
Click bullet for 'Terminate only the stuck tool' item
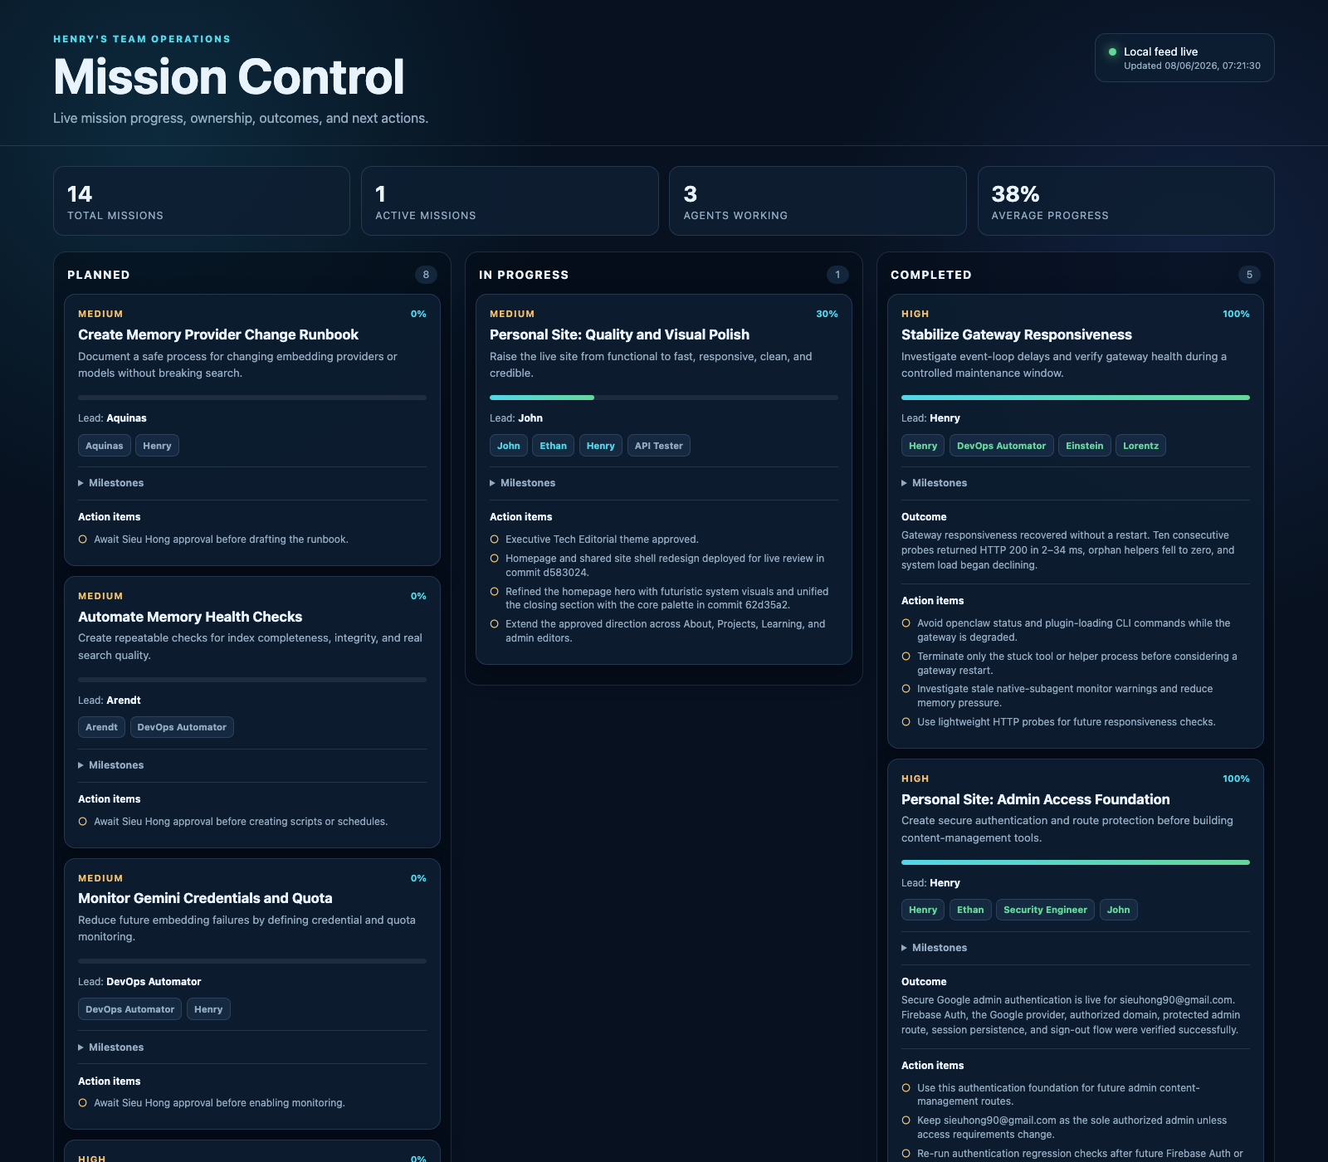coord(906,657)
